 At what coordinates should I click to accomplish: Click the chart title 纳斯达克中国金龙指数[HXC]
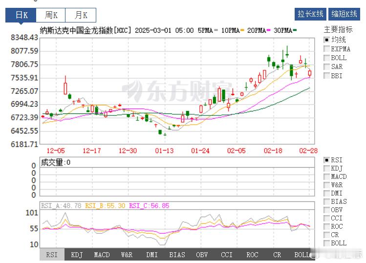click(86, 30)
